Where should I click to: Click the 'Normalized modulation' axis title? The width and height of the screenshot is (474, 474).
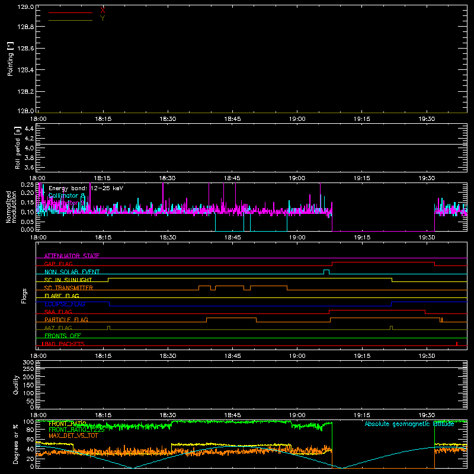(x=11, y=207)
